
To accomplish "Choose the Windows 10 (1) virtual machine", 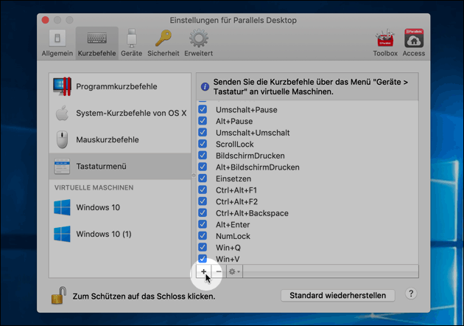I will tap(120, 234).
